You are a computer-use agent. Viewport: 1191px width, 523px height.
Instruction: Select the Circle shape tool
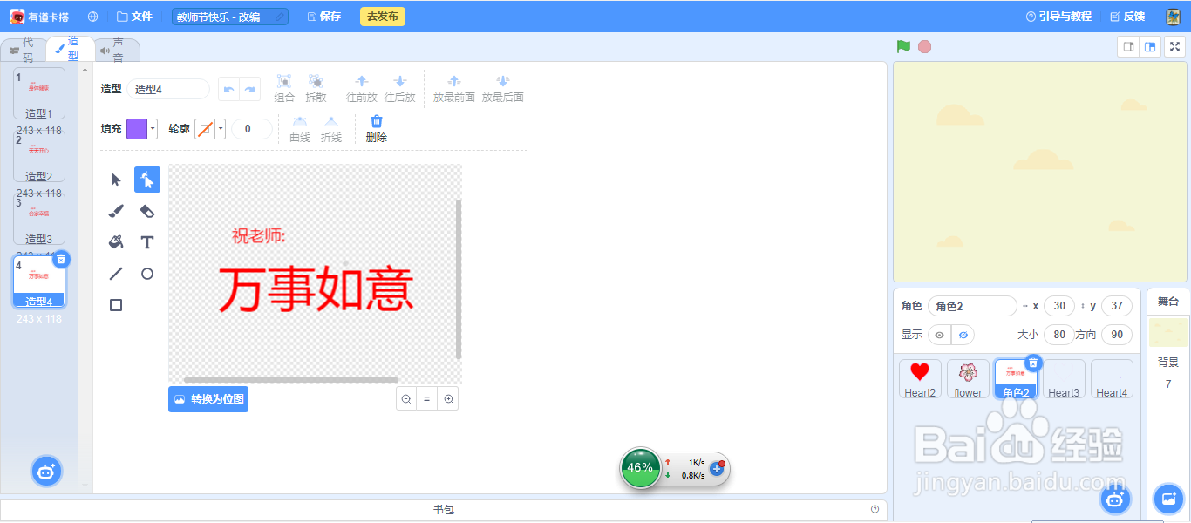146,273
